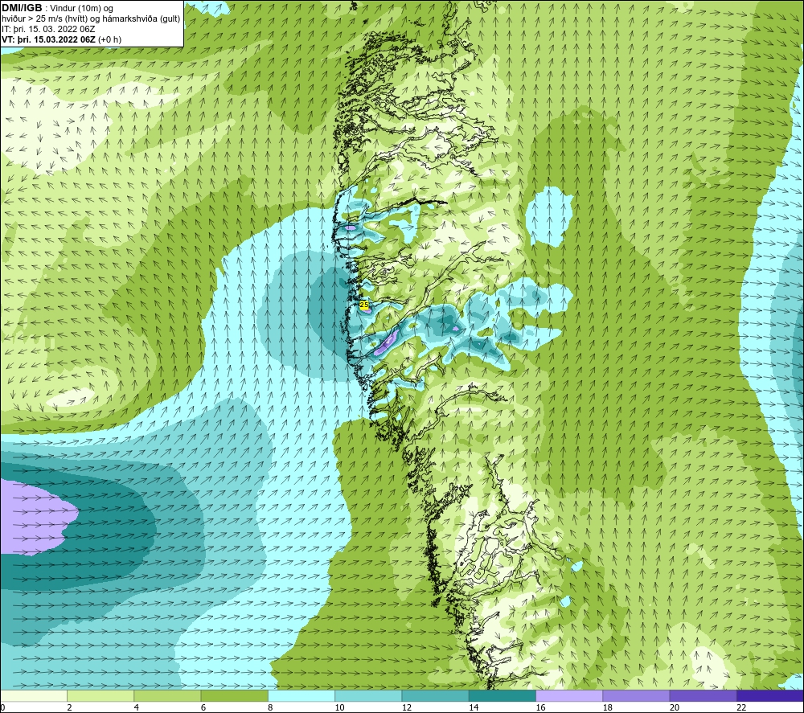Click the scale label '4'
This screenshot has width=804, height=713.
click(137, 707)
